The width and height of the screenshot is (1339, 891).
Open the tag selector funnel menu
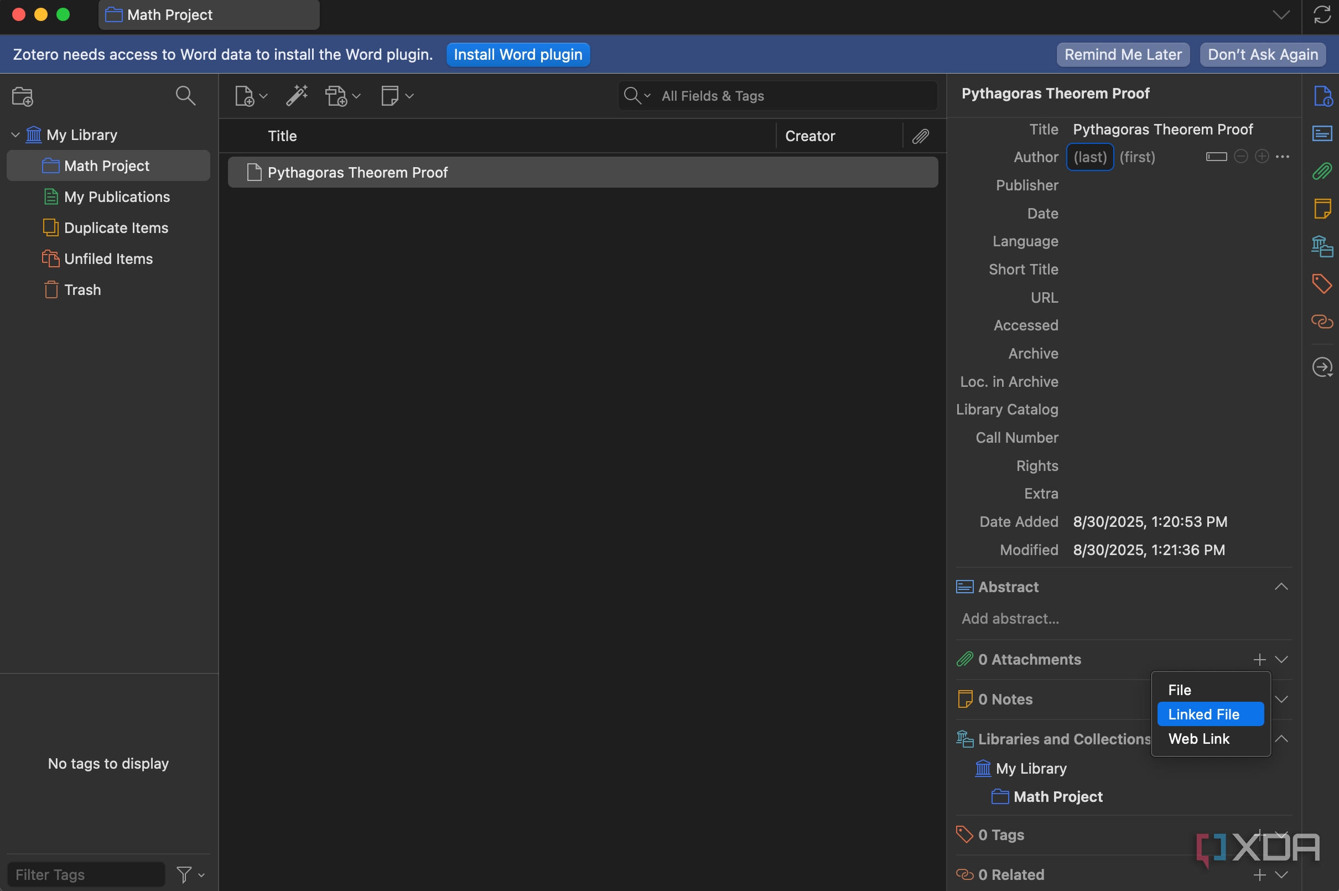click(190, 874)
